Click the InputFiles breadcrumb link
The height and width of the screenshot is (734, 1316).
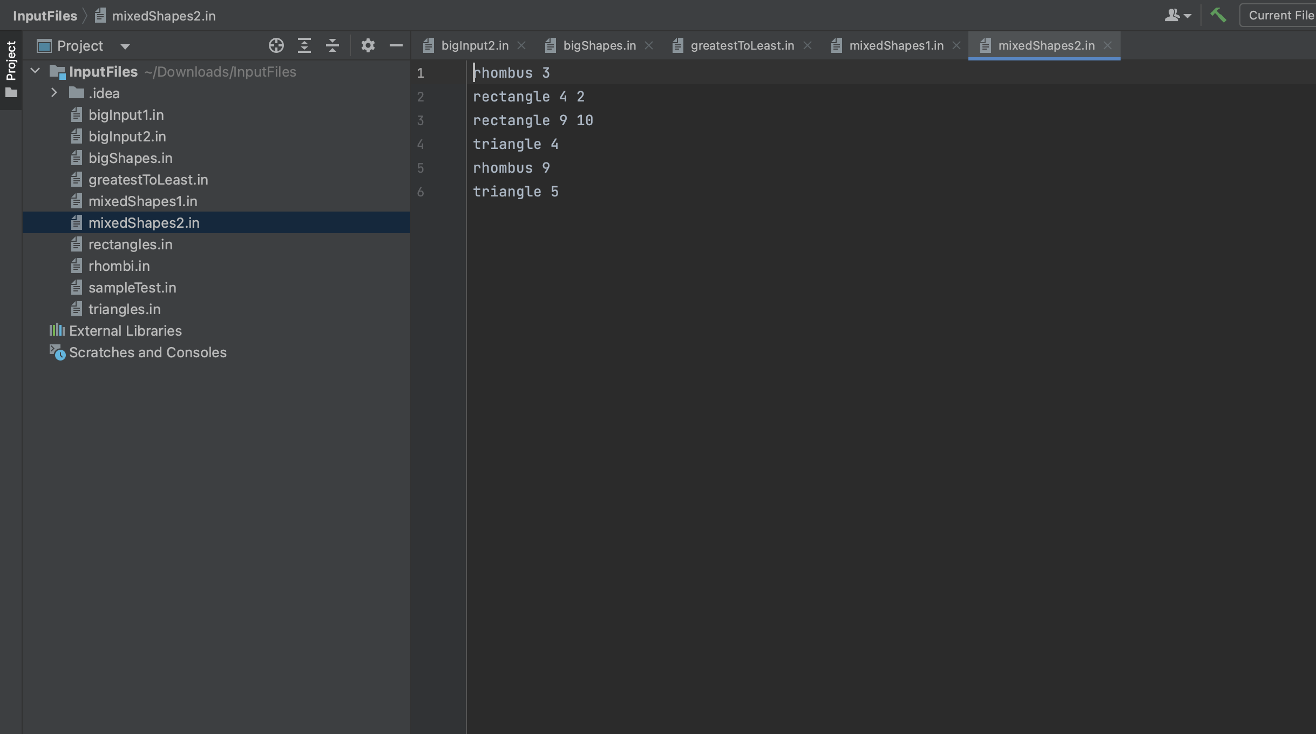pos(45,15)
